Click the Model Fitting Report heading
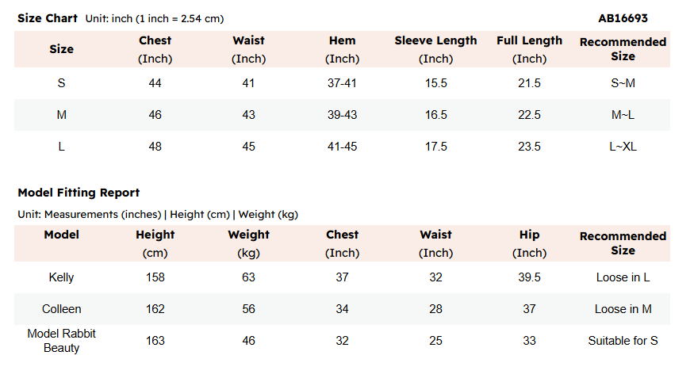Viewport: 694px width, 382px height. (x=79, y=193)
